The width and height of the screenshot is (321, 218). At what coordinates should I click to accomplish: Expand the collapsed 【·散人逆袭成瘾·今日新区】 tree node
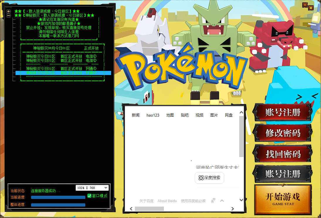(9, 11)
